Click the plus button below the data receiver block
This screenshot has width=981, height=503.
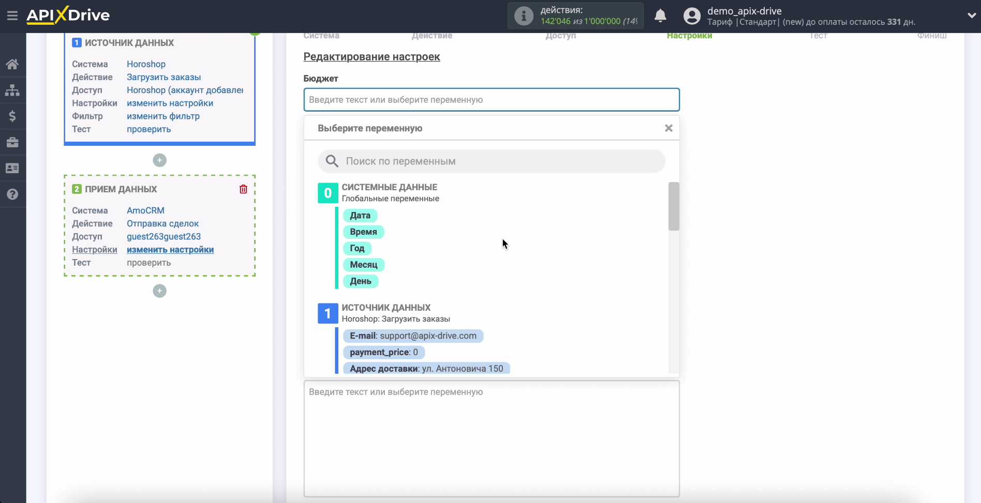(x=159, y=291)
